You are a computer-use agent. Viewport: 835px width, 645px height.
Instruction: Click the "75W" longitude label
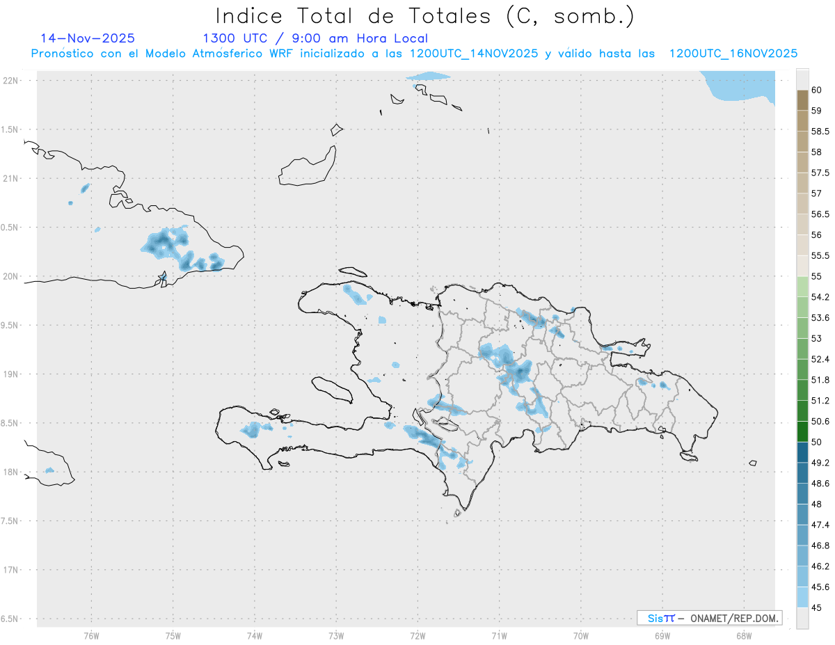(x=173, y=635)
